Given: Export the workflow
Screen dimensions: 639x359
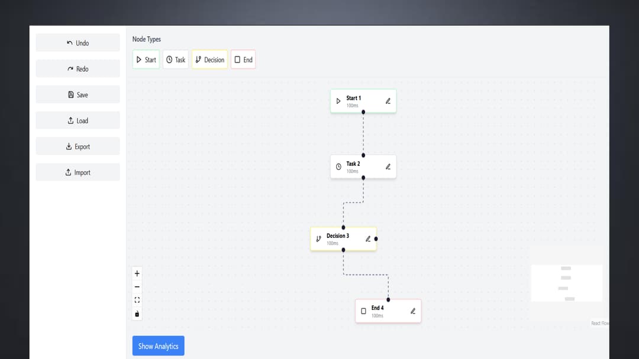Looking at the screenshot, I should [78, 146].
